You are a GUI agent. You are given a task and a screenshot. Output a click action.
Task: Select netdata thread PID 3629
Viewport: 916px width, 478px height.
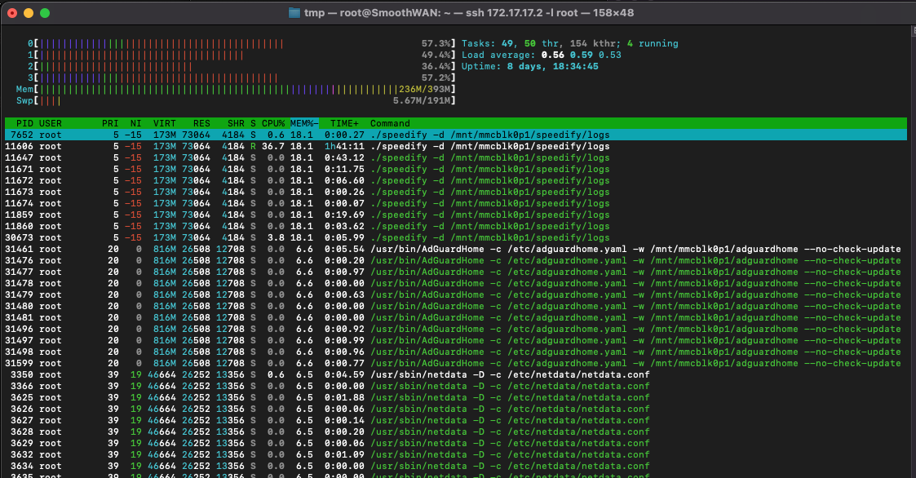pyautogui.click(x=456, y=443)
